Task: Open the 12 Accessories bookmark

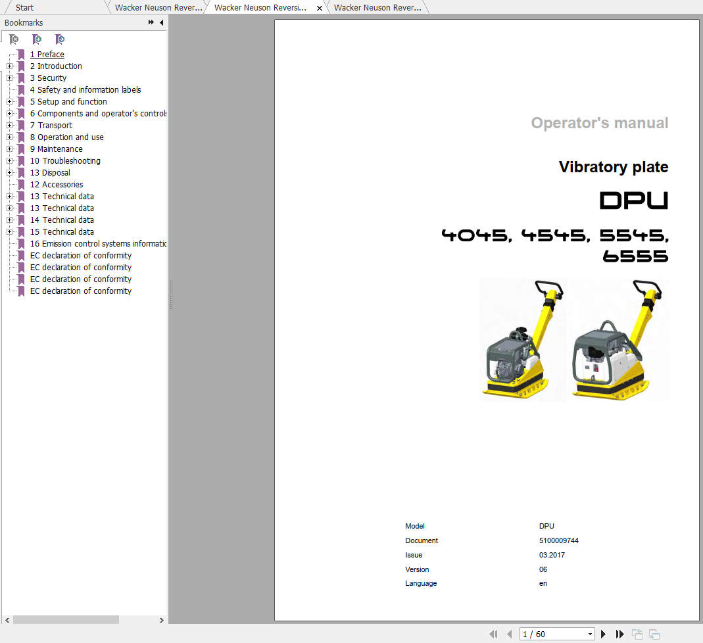Action: point(57,185)
